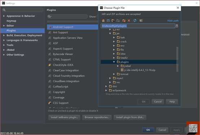
Task: Jump to Project directory icon
Action: coord(113,20)
